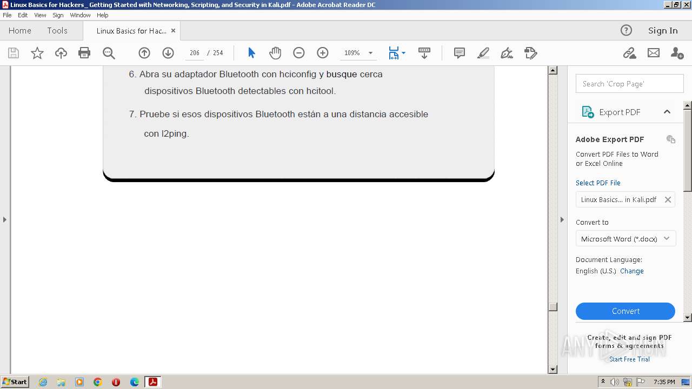Open the Help menu
This screenshot has width=692, height=389.
[x=103, y=15]
